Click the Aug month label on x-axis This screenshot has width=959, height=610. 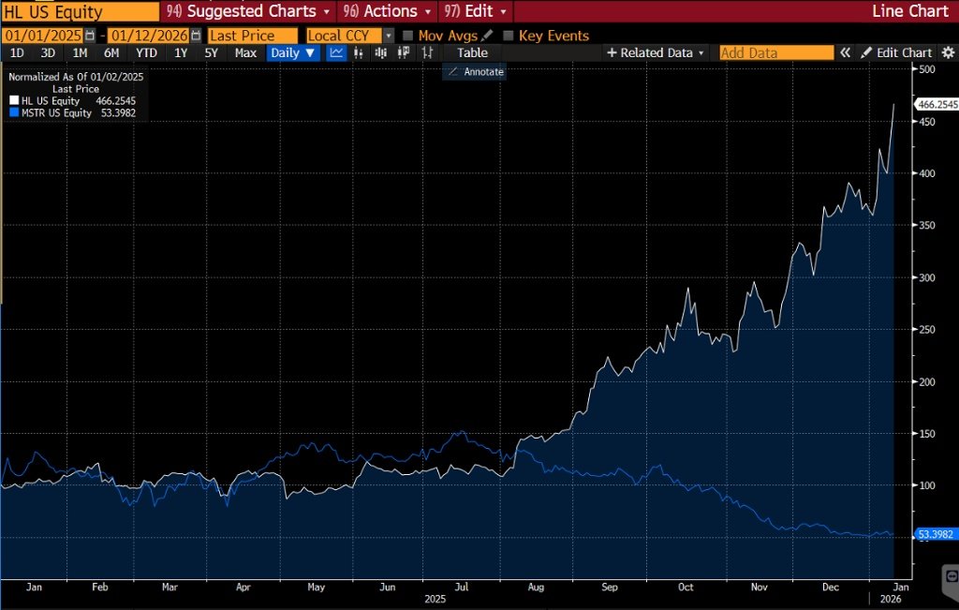(536, 587)
